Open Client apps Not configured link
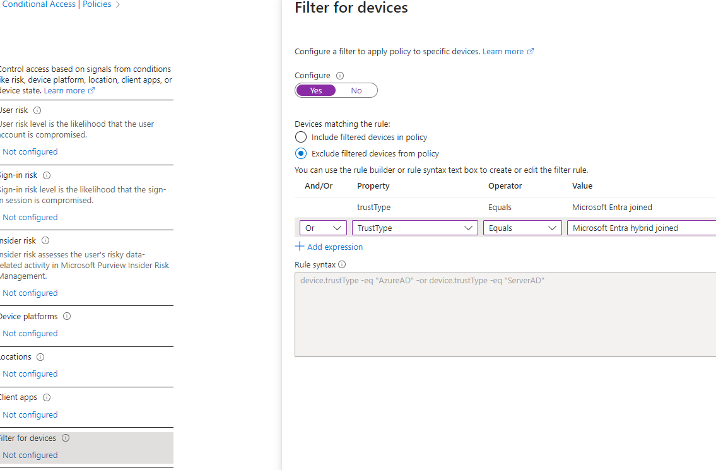This screenshot has width=716, height=470. pos(30,414)
